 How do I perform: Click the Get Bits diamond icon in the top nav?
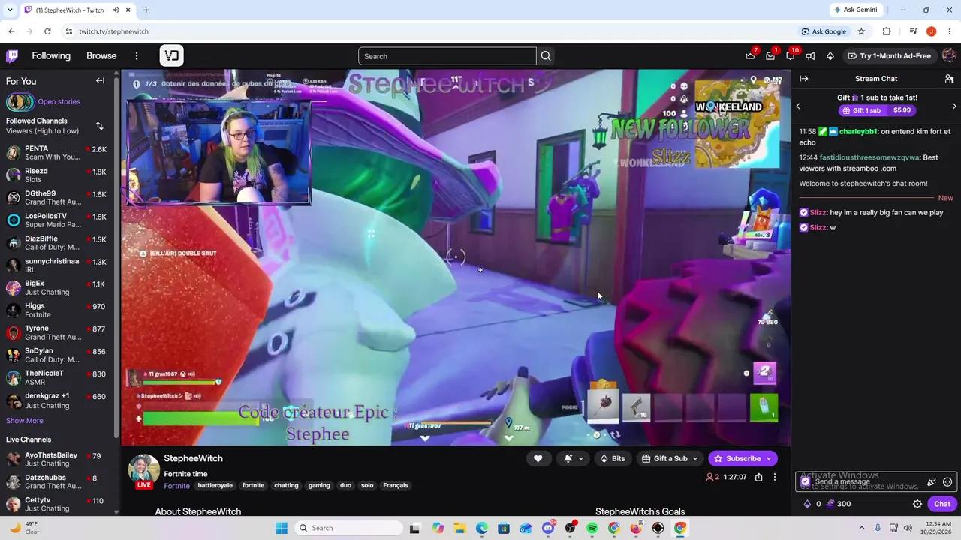coord(830,56)
